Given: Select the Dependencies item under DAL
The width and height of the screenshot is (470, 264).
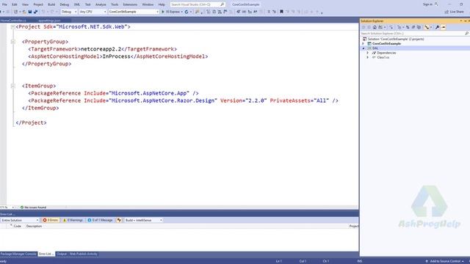Looking at the screenshot, I should tap(386, 53).
